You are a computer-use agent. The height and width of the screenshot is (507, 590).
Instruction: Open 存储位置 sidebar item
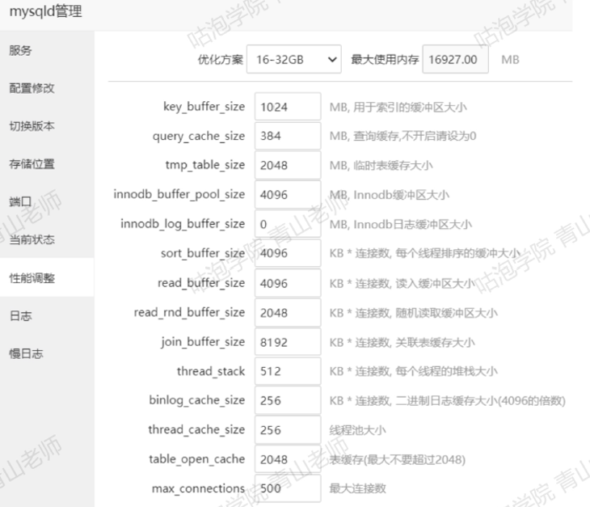(32, 164)
